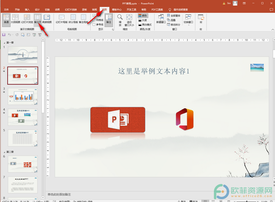Open Transitions (切换) tab
275x202 pixels.
(47, 10)
